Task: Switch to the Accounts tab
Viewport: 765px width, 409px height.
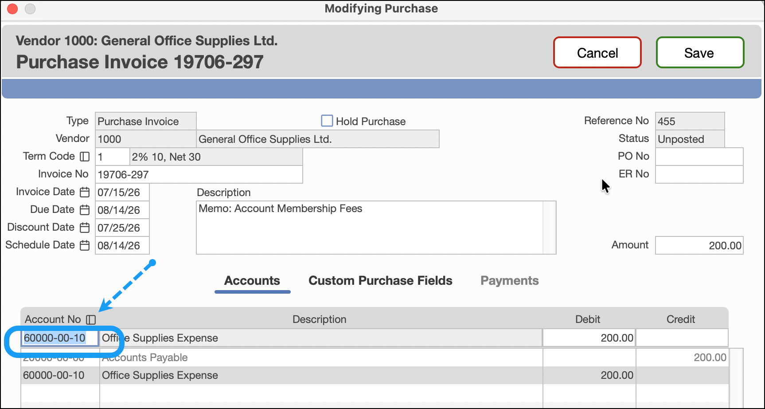Action: [x=252, y=281]
